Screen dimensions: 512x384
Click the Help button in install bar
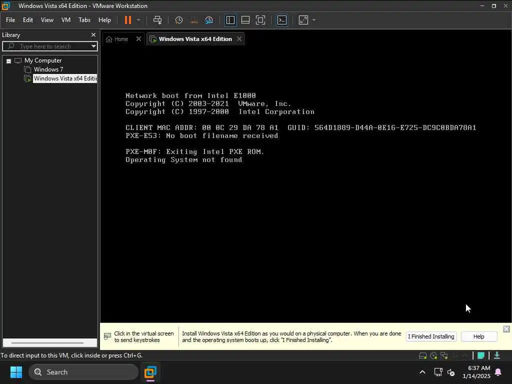478,336
